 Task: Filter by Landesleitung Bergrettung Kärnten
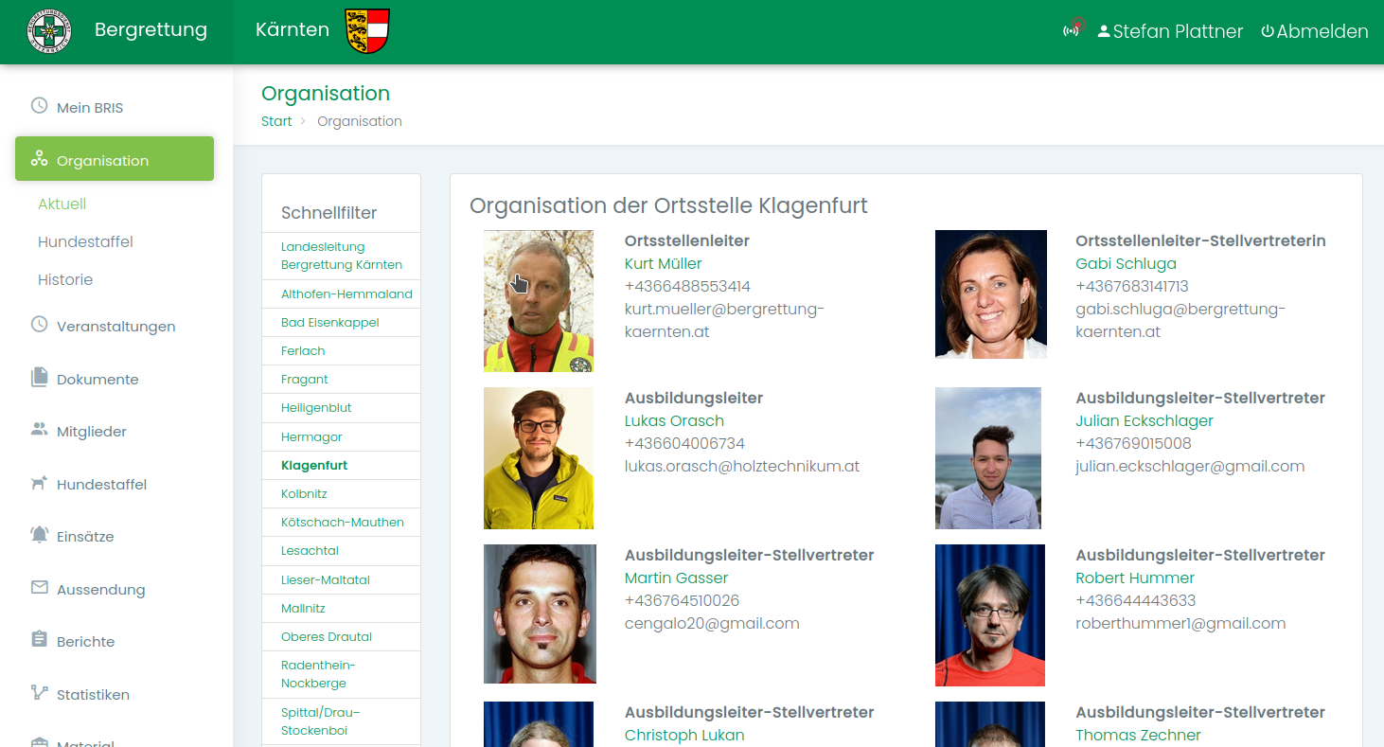point(341,256)
